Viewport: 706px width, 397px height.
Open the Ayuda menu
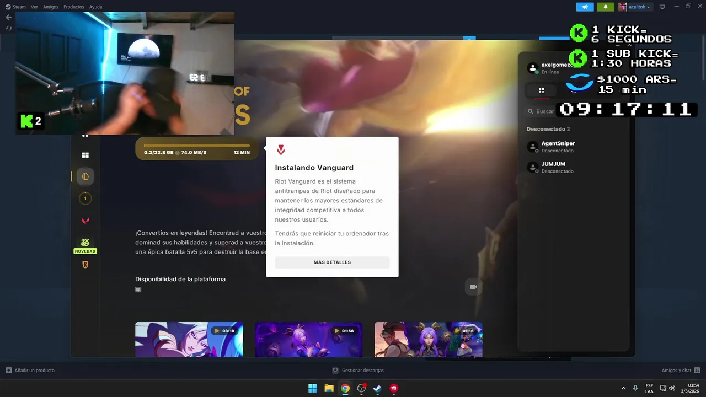point(95,7)
